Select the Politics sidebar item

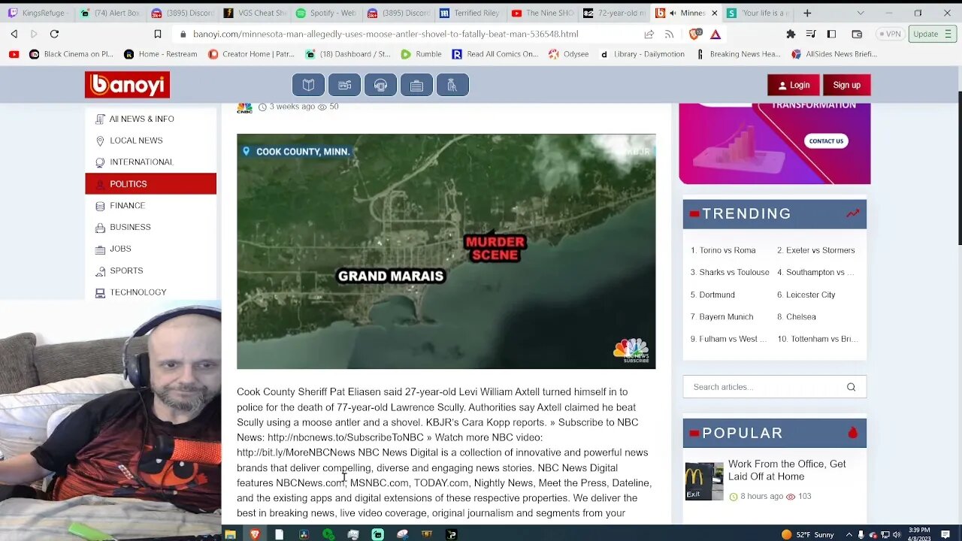(x=150, y=184)
